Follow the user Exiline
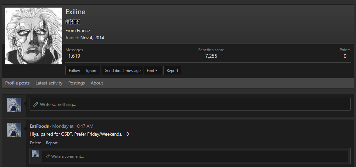Image resolution: width=356 pixels, height=167 pixels. pos(74,71)
